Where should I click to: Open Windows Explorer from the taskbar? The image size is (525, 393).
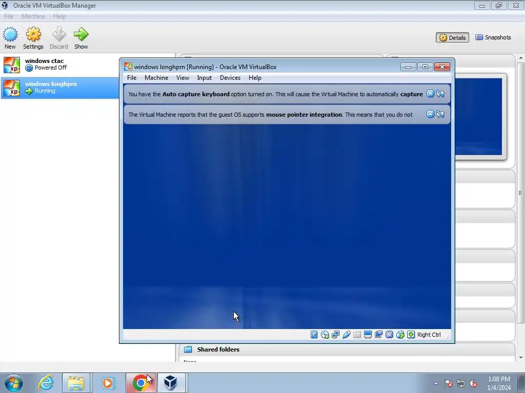[76, 383]
